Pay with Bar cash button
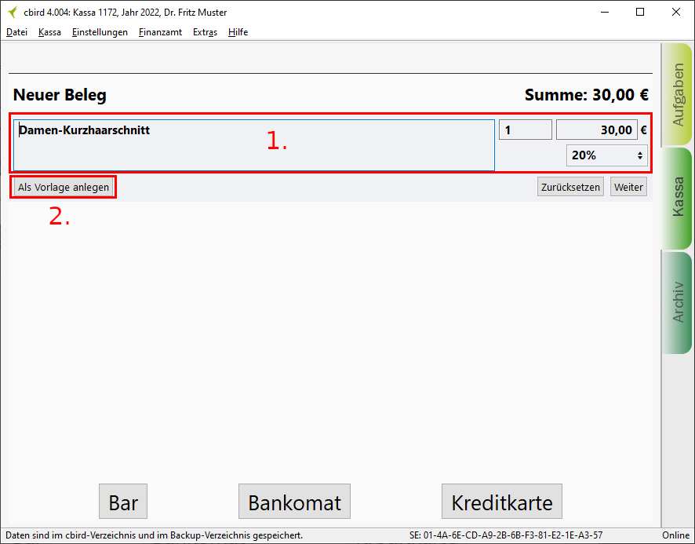Screen dimensions: 695x544 [x=123, y=502]
